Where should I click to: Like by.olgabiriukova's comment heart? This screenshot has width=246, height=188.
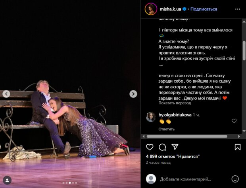click(234, 121)
